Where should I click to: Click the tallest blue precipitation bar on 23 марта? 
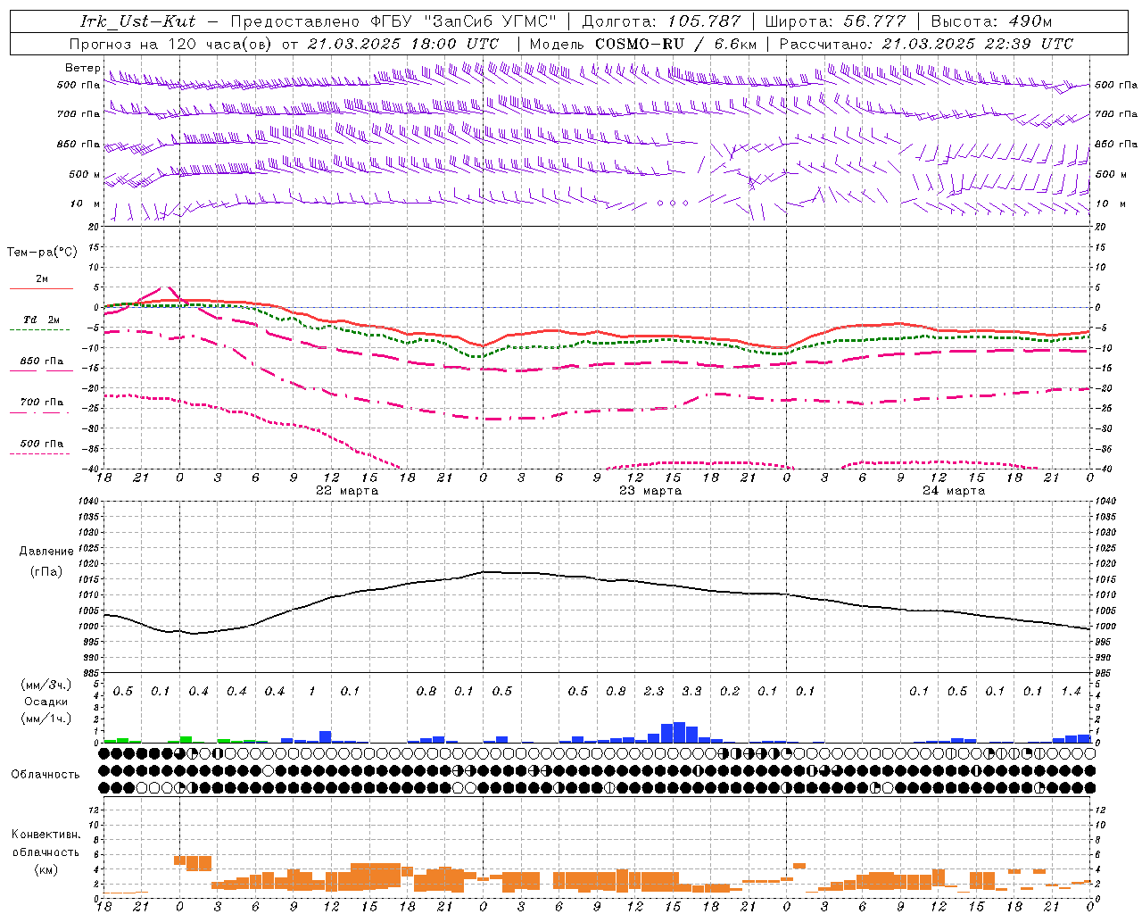[679, 733]
